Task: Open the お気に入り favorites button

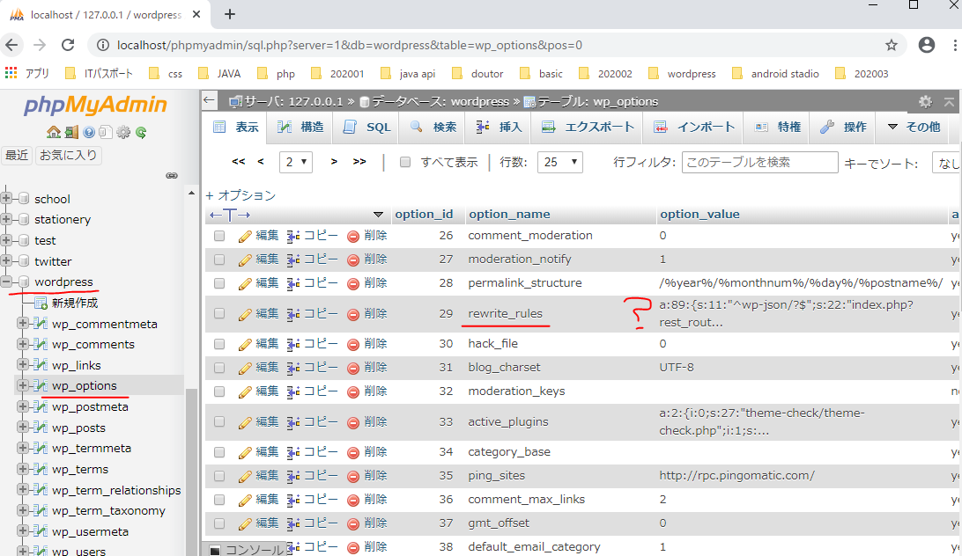Action: pyautogui.click(x=68, y=155)
